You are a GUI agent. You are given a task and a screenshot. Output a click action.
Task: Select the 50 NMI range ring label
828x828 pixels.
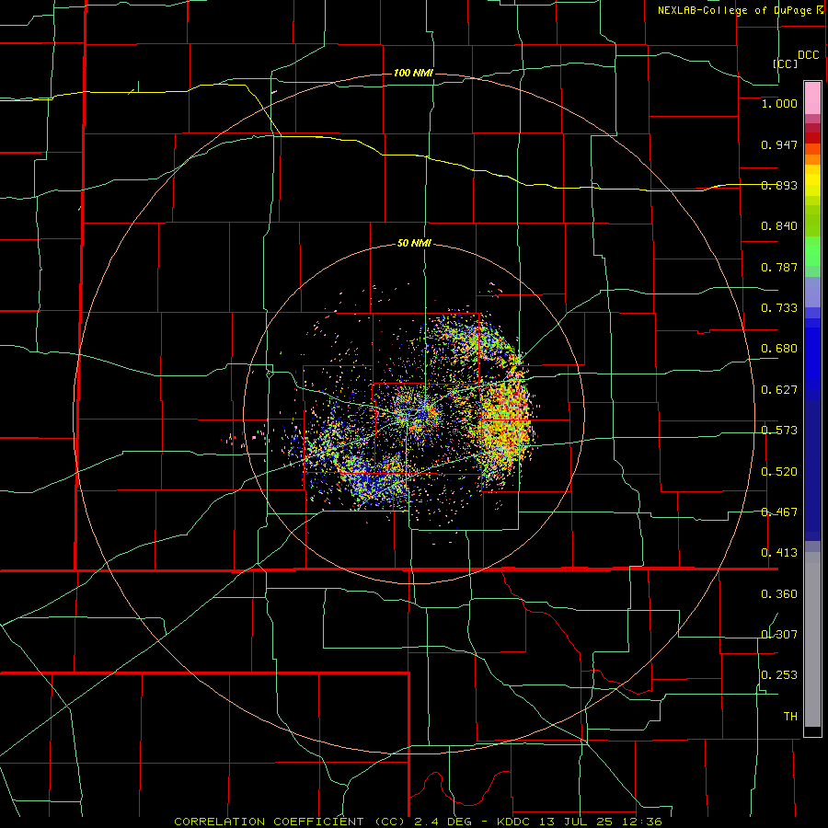pyautogui.click(x=414, y=244)
